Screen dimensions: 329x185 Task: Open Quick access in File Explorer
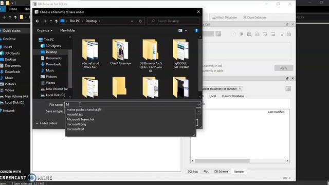(11, 31)
